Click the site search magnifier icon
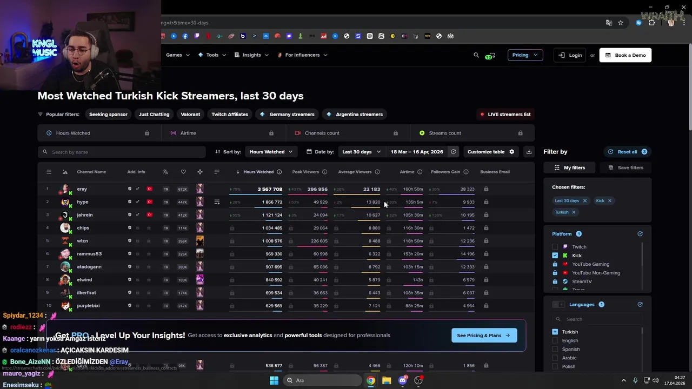 476,55
